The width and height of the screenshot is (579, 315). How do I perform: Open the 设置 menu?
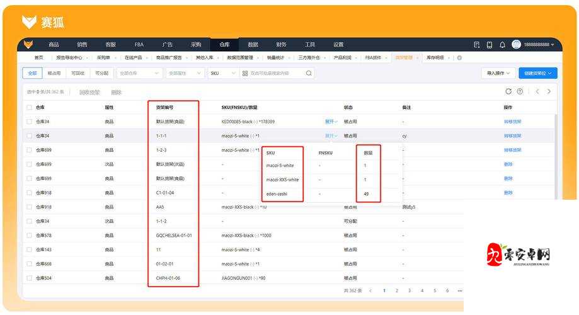(x=338, y=44)
